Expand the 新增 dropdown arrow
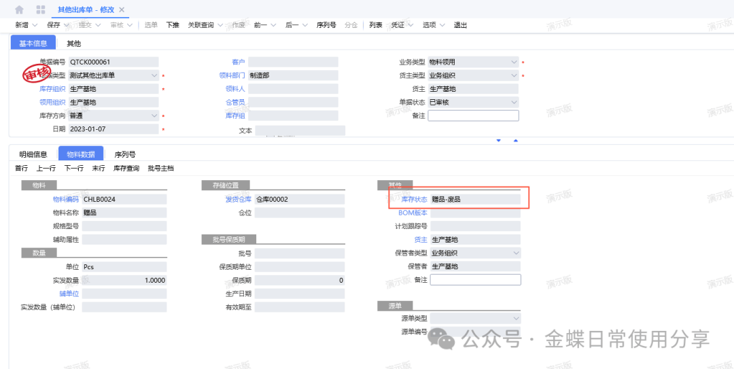The width and height of the screenshot is (734, 369). pos(34,25)
